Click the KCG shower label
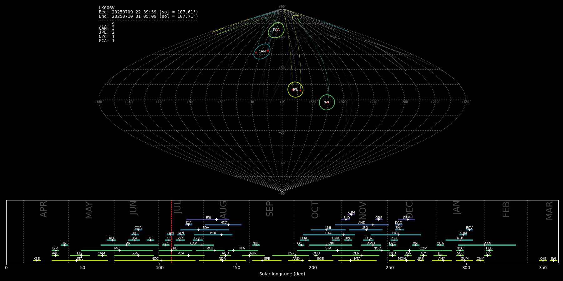This screenshot has height=281, width=563. (224, 223)
